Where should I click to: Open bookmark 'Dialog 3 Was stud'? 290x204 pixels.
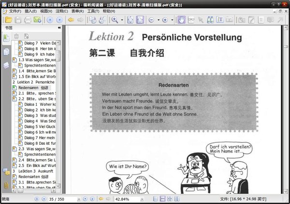tap(40, 115)
